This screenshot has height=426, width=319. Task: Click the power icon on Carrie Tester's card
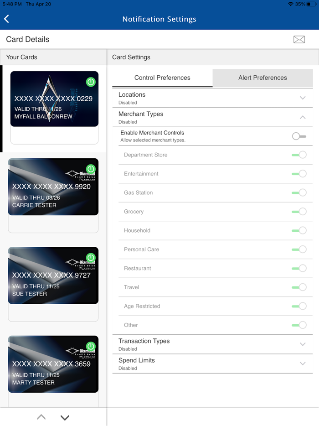[x=91, y=169]
